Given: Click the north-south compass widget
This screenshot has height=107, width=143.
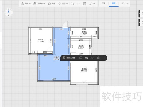Looking at the screenshot, I should point(9,12).
